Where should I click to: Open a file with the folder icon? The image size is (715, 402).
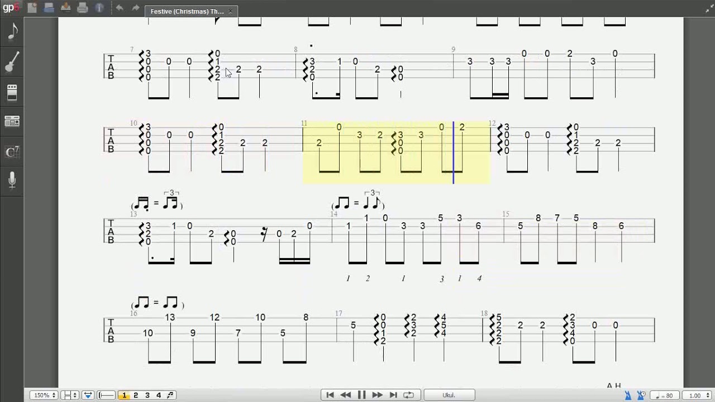pos(49,8)
